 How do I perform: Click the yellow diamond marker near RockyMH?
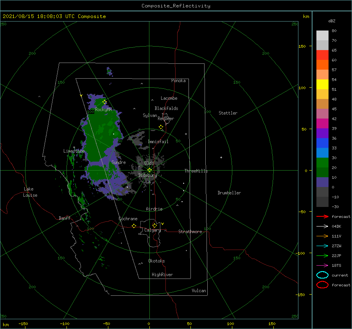tap(104, 102)
